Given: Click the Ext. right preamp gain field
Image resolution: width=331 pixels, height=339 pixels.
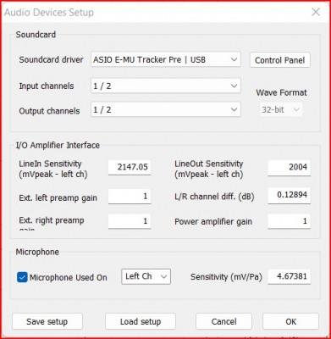Looking at the screenshot, I should pos(130,221).
